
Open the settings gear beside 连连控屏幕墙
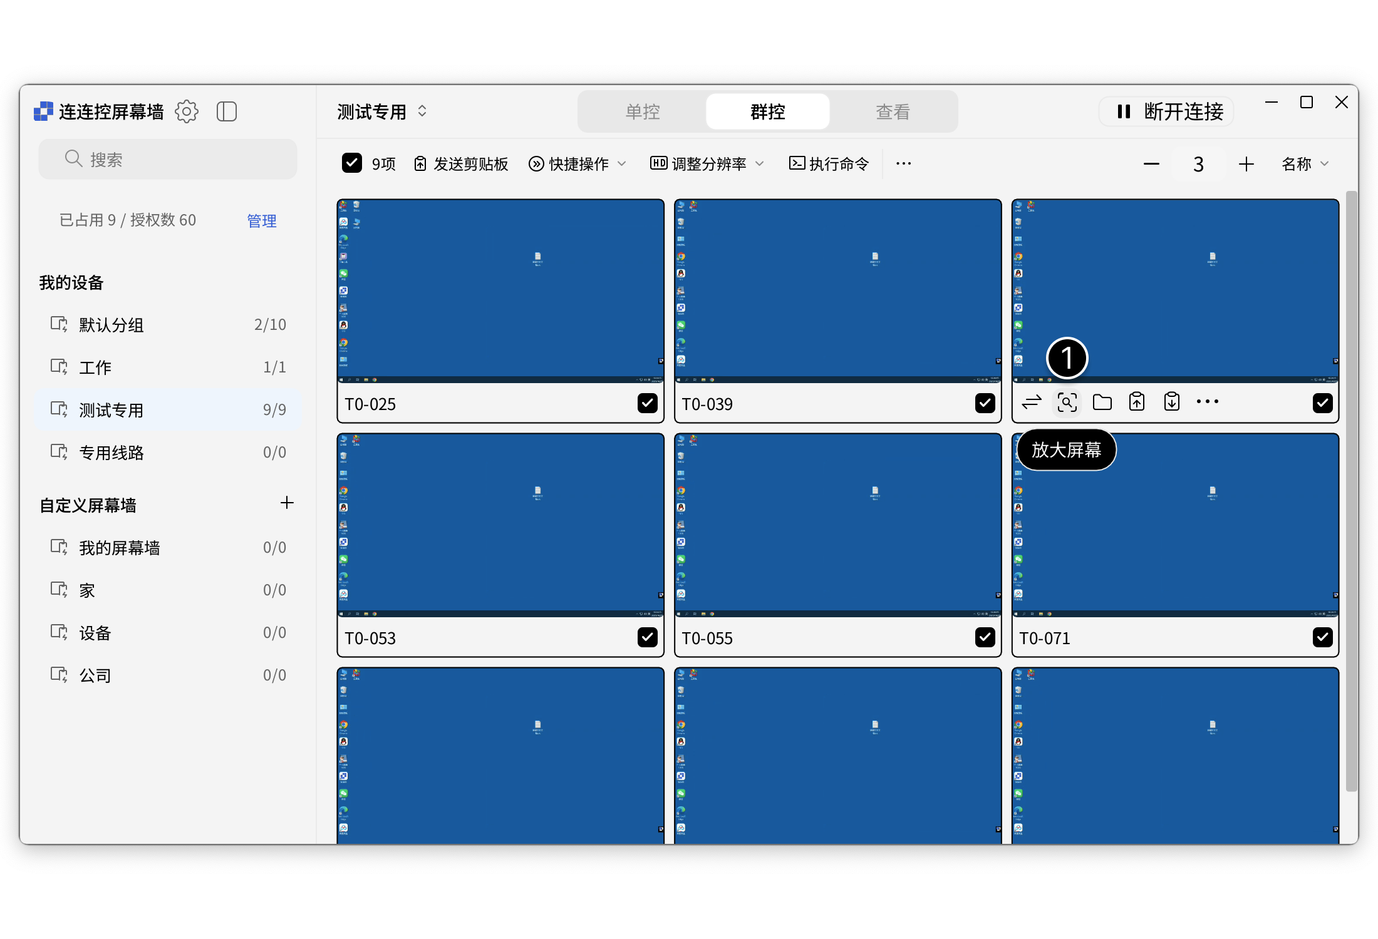(x=187, y=111)
